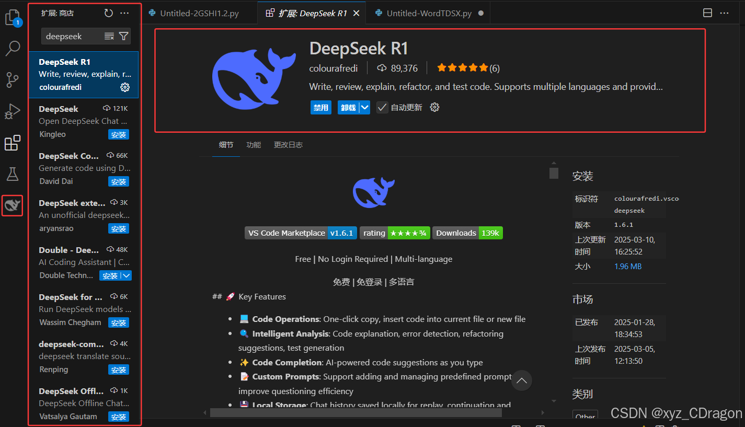Viewport: 745px width, 427px height.
Task: Open the Explorer view in activity bar
Action: 13,18
